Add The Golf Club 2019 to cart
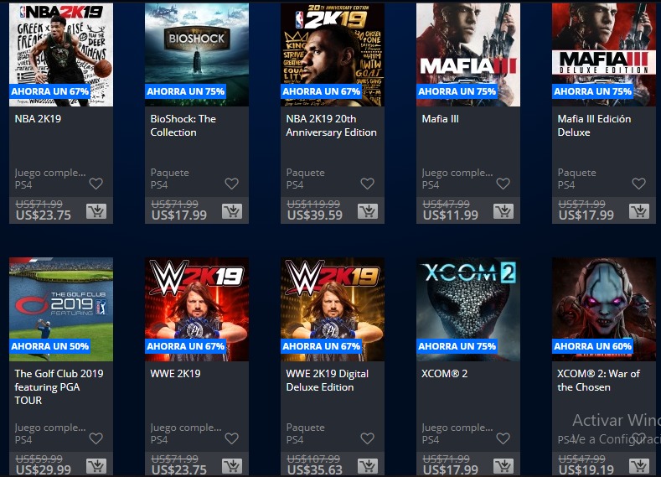 pos(96,465)
